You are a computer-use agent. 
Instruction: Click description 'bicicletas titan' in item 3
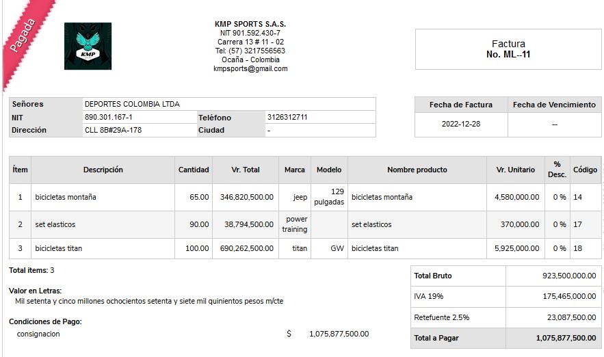pos(59,248)
